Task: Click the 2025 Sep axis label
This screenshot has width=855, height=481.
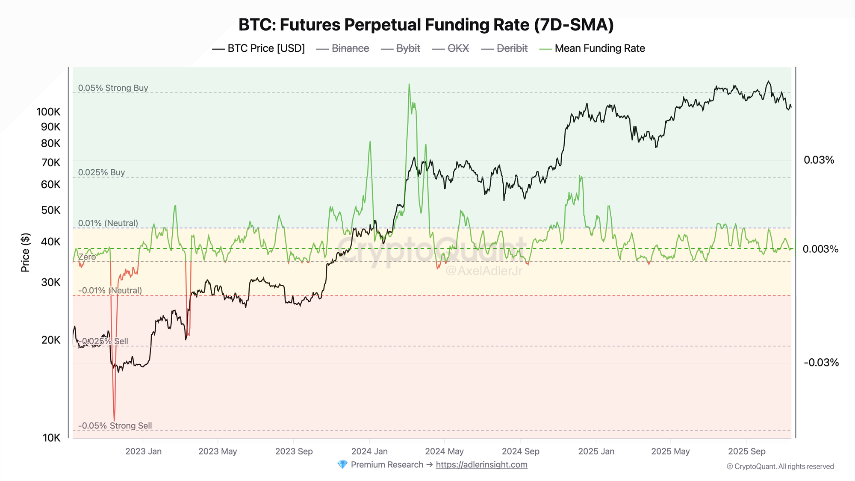Action: pos(746,451)
